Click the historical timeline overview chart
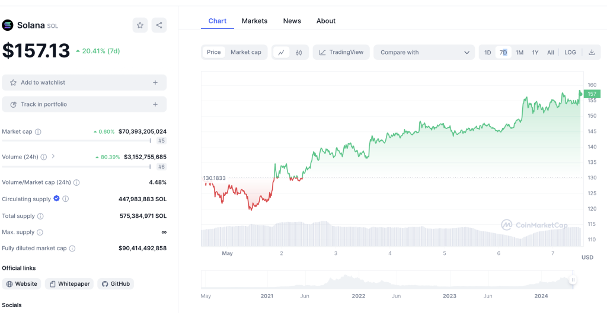607x313 pixels. 387,280
